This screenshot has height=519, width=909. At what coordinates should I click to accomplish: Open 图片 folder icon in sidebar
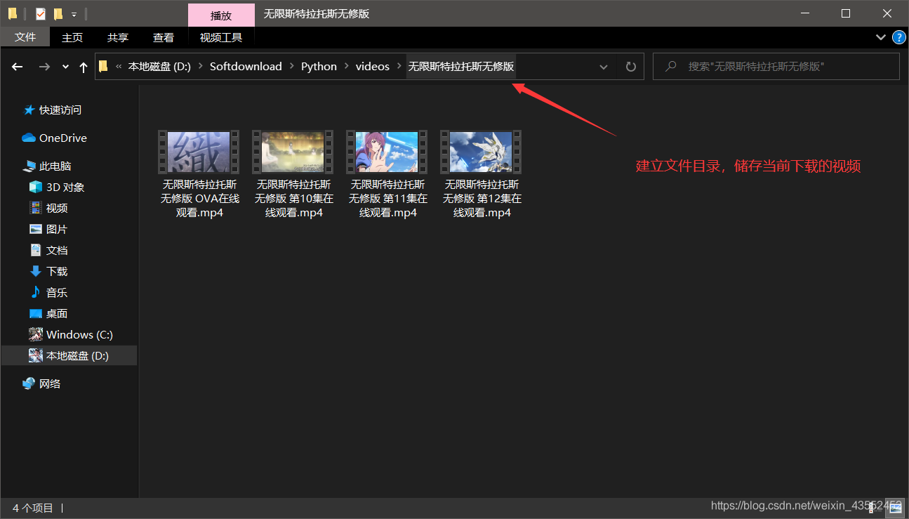(36, 229)
